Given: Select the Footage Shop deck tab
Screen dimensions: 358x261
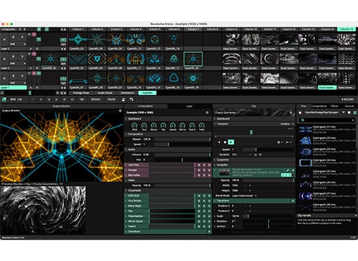Looking at the screenshot, I should 81,93.
